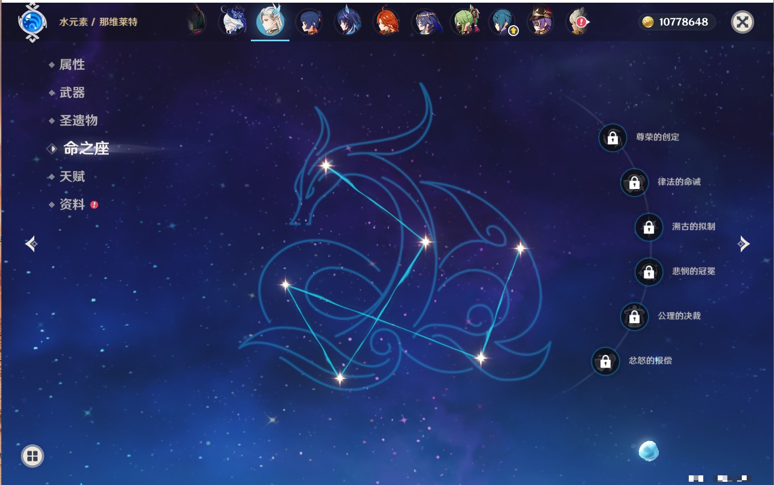The width and height of the screenshot is (774, 485).
Task: Open locked constellation 悲悯的冠冕 icon
Action: coord(649,272)
